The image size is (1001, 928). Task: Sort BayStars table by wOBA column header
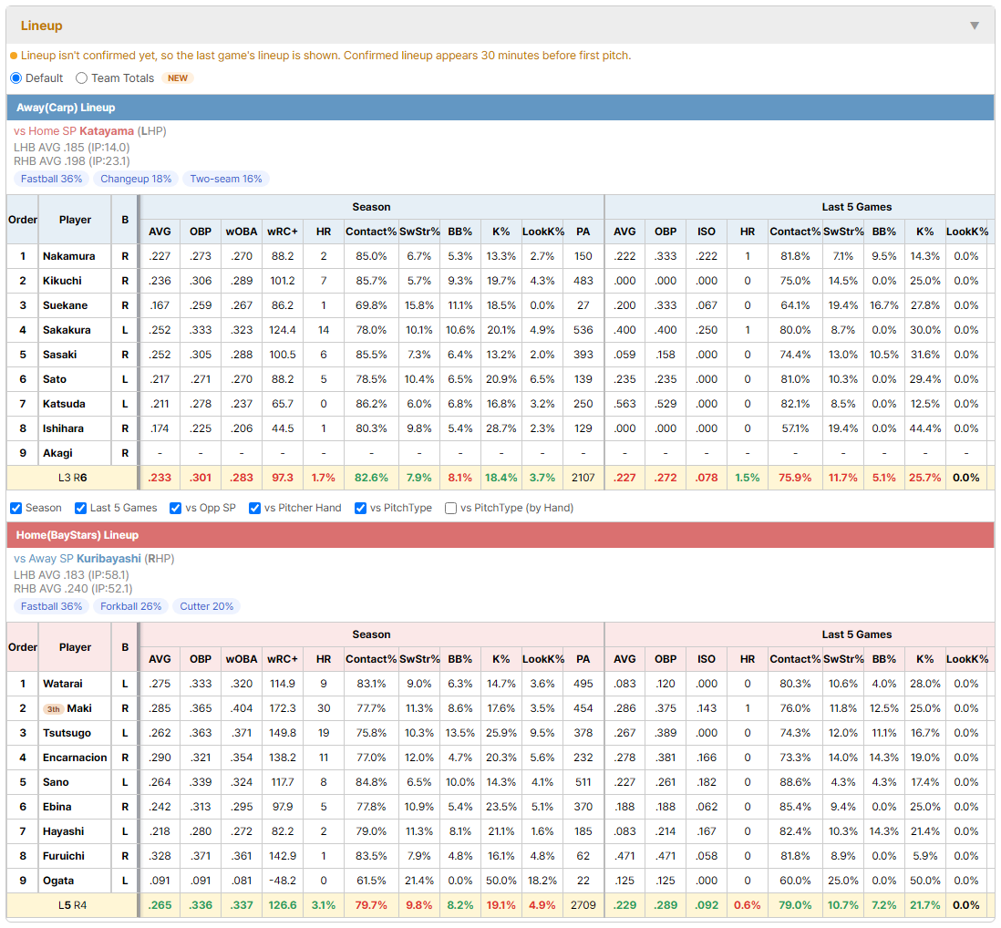click(242, 659)
